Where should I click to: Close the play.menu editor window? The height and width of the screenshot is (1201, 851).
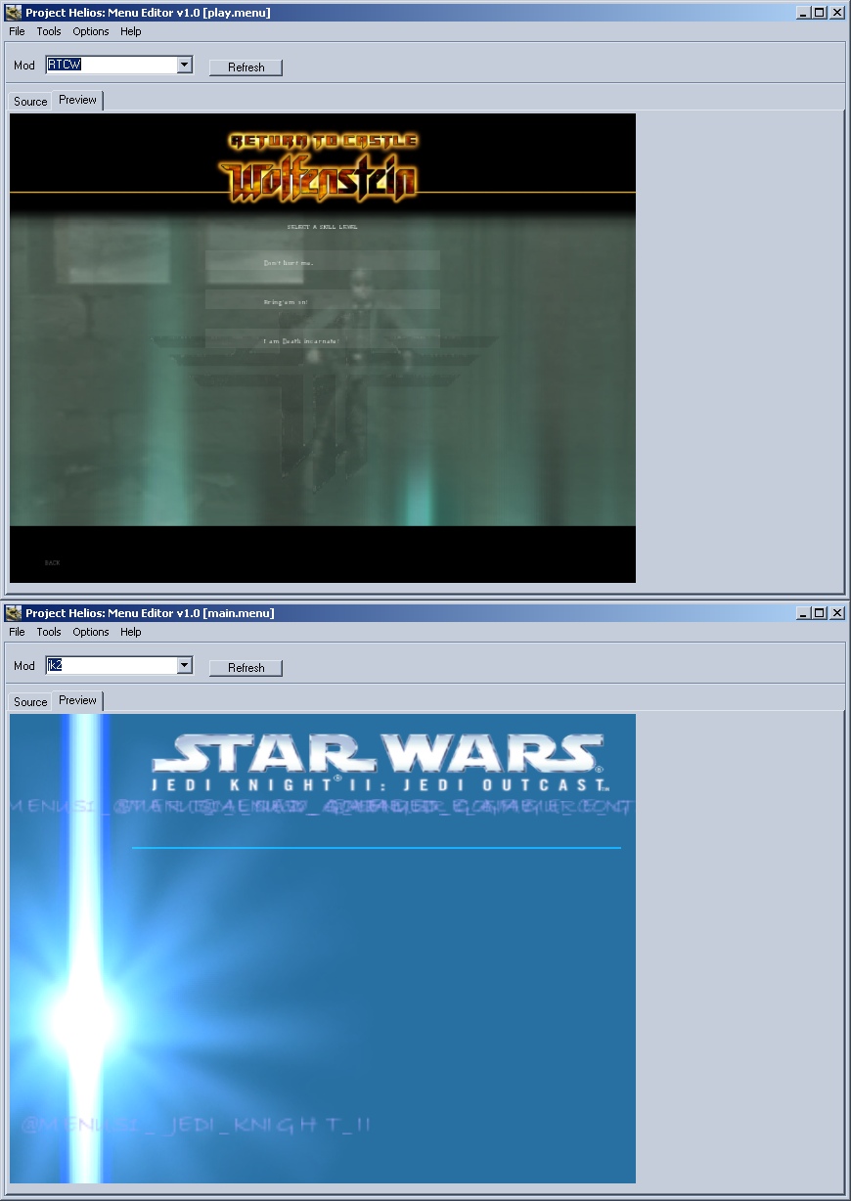pos(836,13)
